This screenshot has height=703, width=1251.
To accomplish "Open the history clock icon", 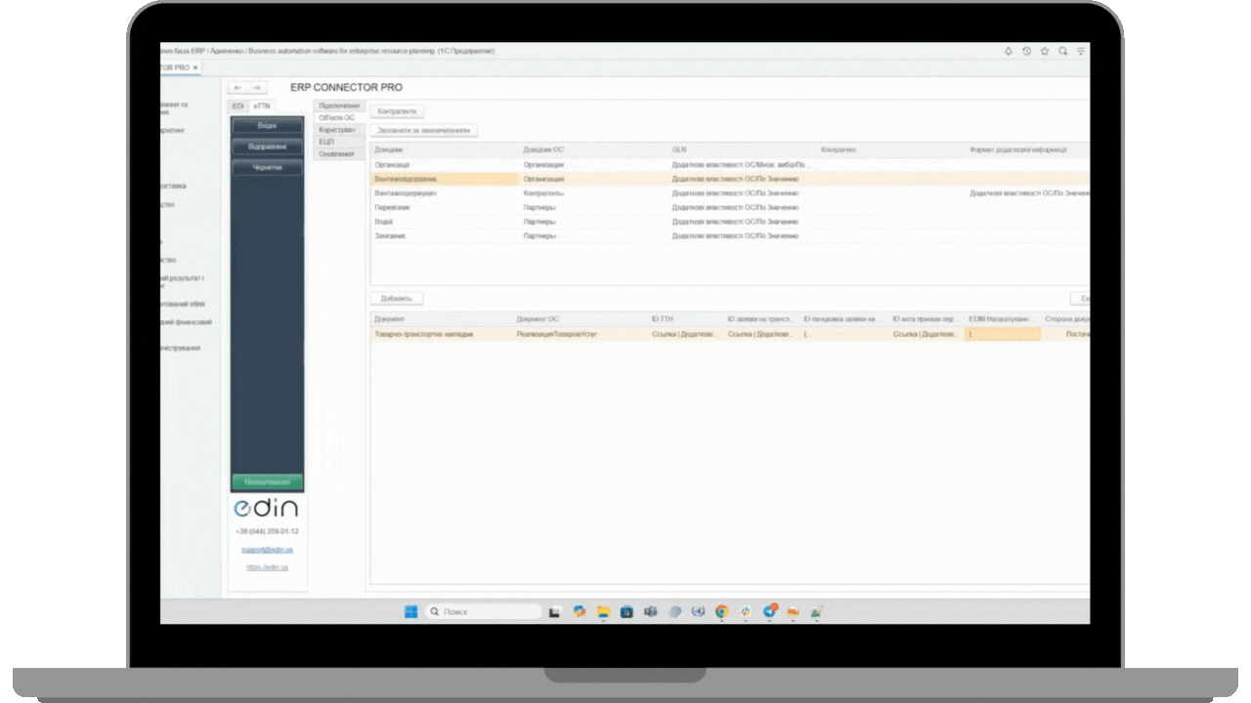I will (x=1026, y=51).
